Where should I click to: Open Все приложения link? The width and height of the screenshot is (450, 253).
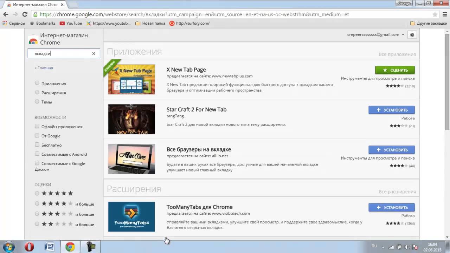397,54
